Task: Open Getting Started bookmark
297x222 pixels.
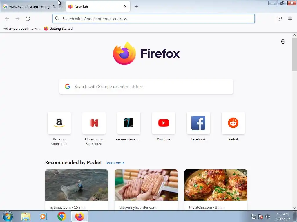Action: point(58,29)
